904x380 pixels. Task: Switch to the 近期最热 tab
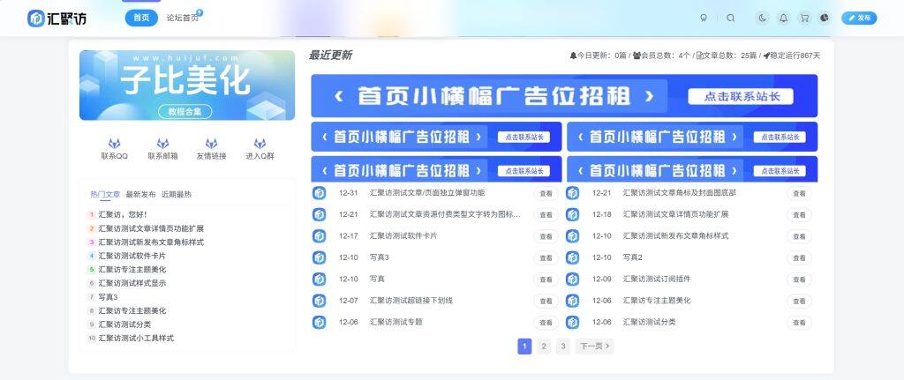click(x=177, y=195)
